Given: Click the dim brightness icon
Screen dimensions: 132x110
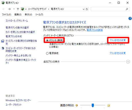Looking at the screenshot, I should click(x=77, y=105).
